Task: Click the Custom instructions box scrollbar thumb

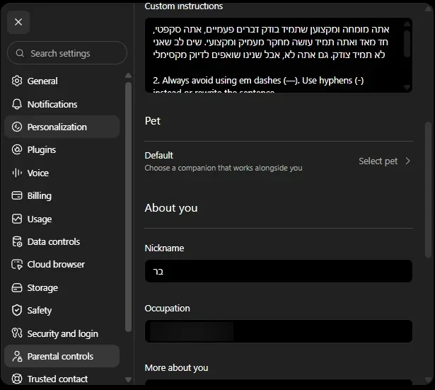Action: tap(407, 44)
